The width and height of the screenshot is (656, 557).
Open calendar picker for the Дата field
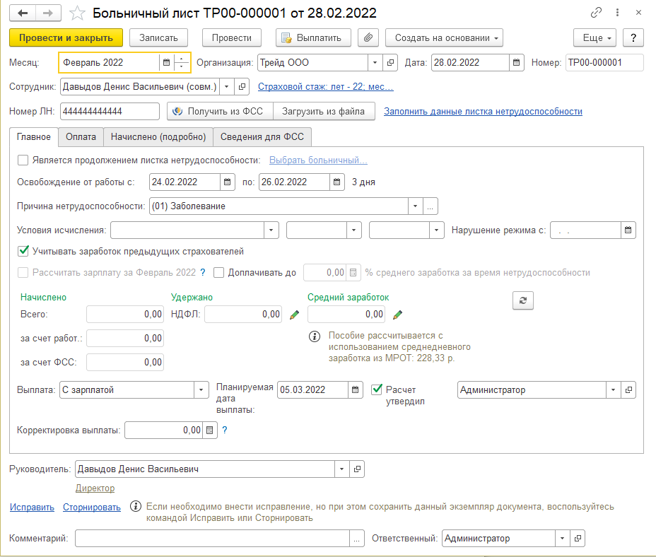click(x=517, y=62)
